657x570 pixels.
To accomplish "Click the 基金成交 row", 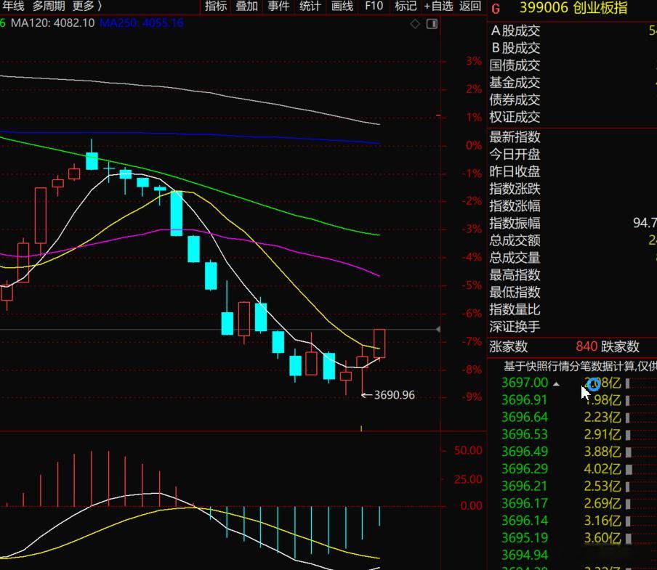I will (x=572, y=83).
